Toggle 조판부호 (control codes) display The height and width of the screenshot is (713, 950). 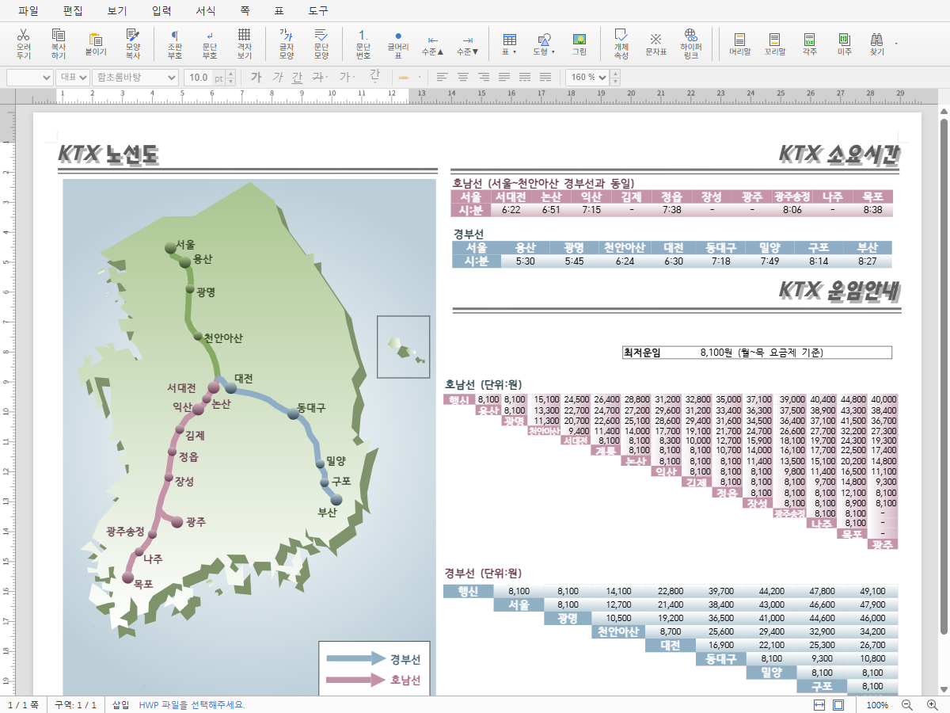click(x=175, y=44)
